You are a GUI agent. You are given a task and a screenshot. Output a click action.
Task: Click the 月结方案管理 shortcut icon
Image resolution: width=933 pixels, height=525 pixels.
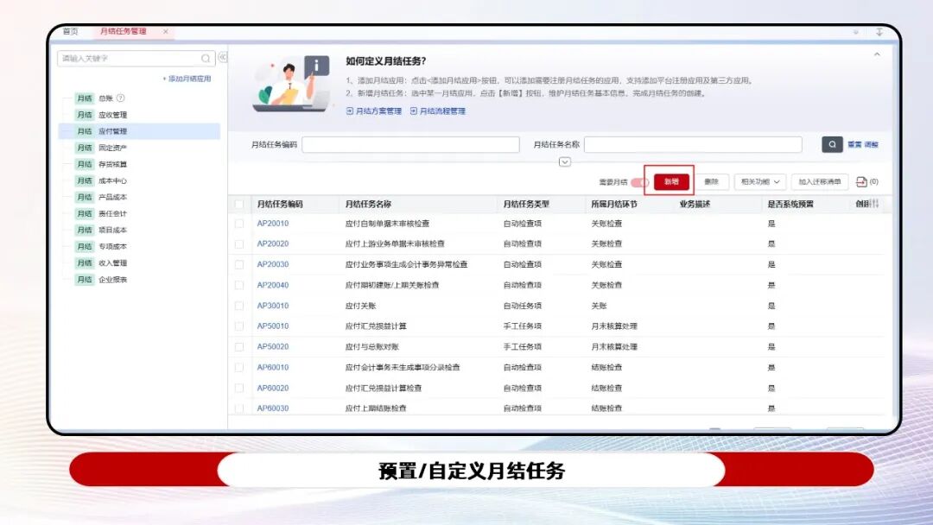click(348, 110)
